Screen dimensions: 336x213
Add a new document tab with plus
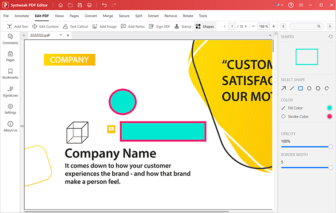(24, 35)
